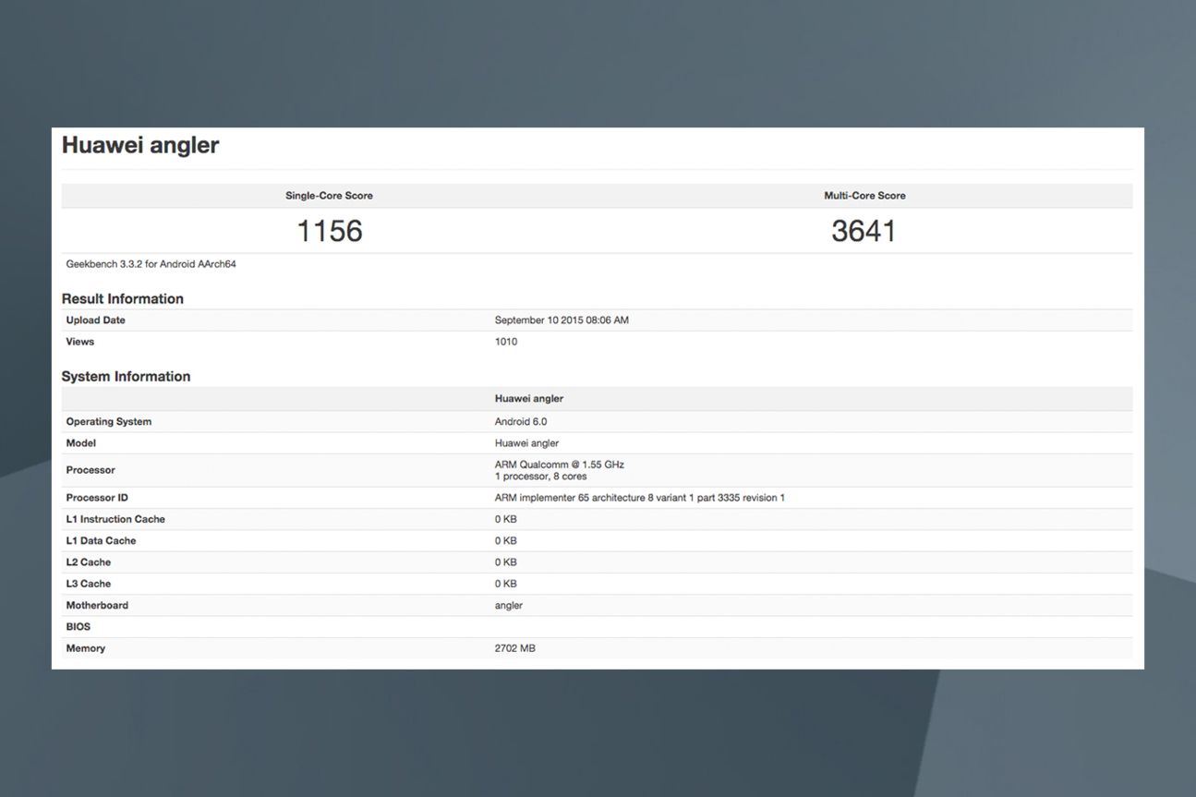
Task: Click the Huawei angler page title
Action: (140, 145)
